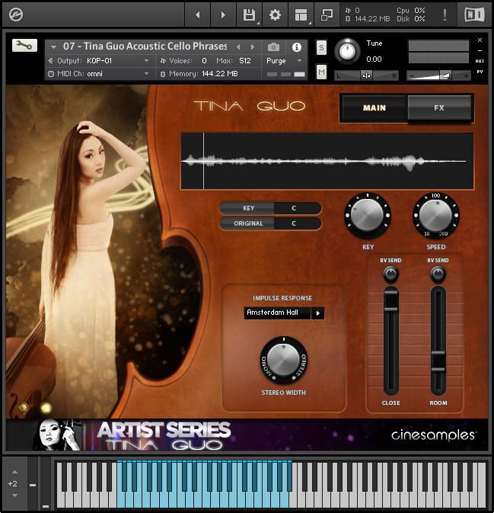This screenshot has height=513, width=494.
Task: Click the KEY knob
Action: (367, 216)
